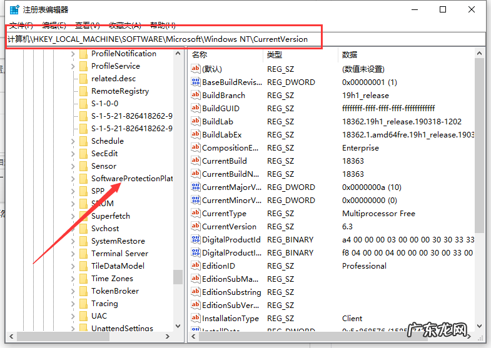Click the (默认) default value icon
Viewport: 491px width, 348px height.
click(196, 69)
